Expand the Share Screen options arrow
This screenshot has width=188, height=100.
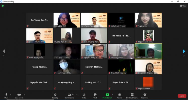112,95
